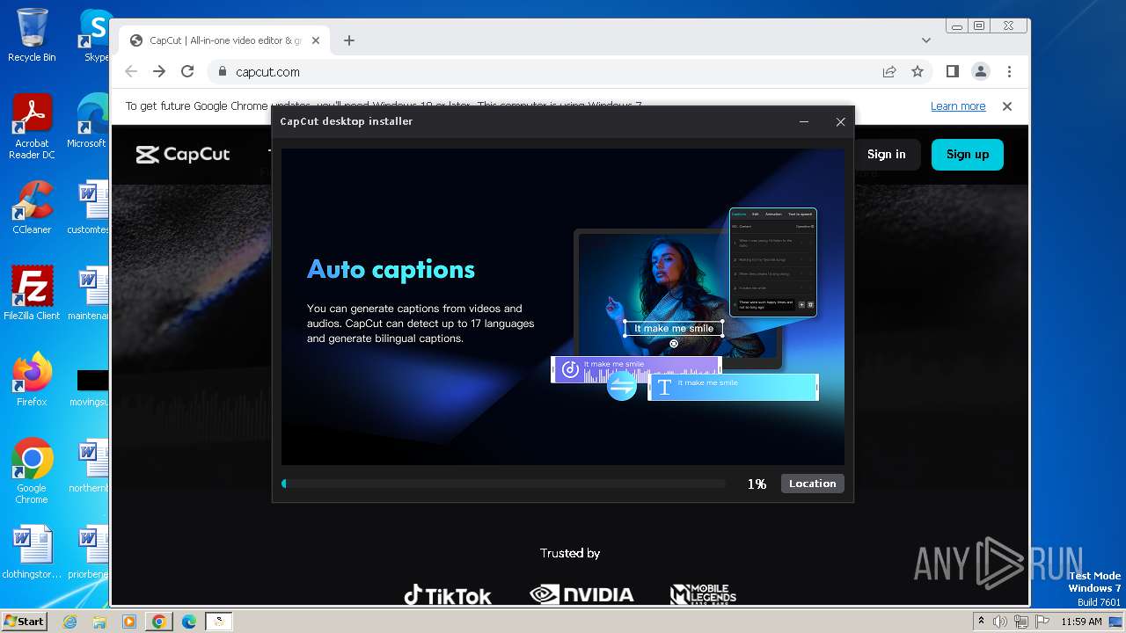Click the Sign up button
This screenshot has height=633, width=1126.
pyautogui.click(x=968, y=154)
